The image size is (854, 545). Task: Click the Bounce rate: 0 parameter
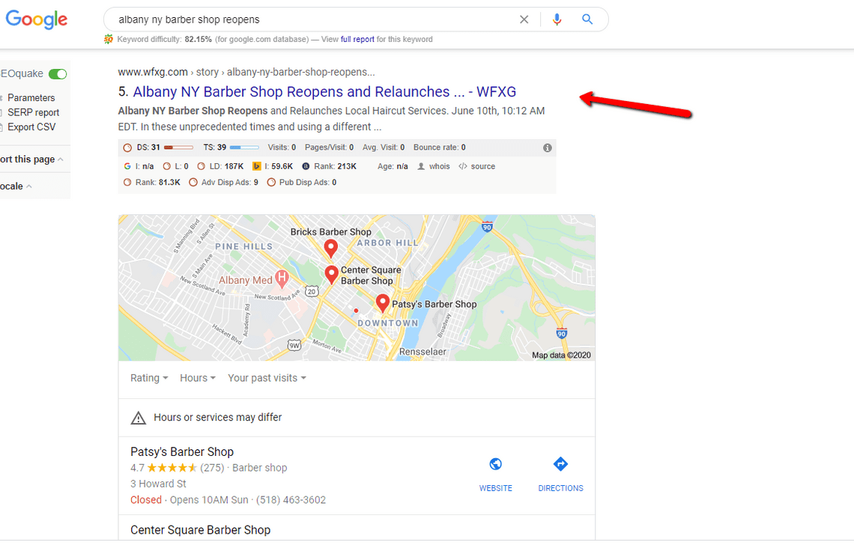click(x=439, y=147)
